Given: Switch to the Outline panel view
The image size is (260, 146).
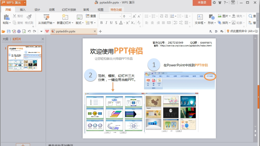Looking at the screenshot, I should [5, 39].
